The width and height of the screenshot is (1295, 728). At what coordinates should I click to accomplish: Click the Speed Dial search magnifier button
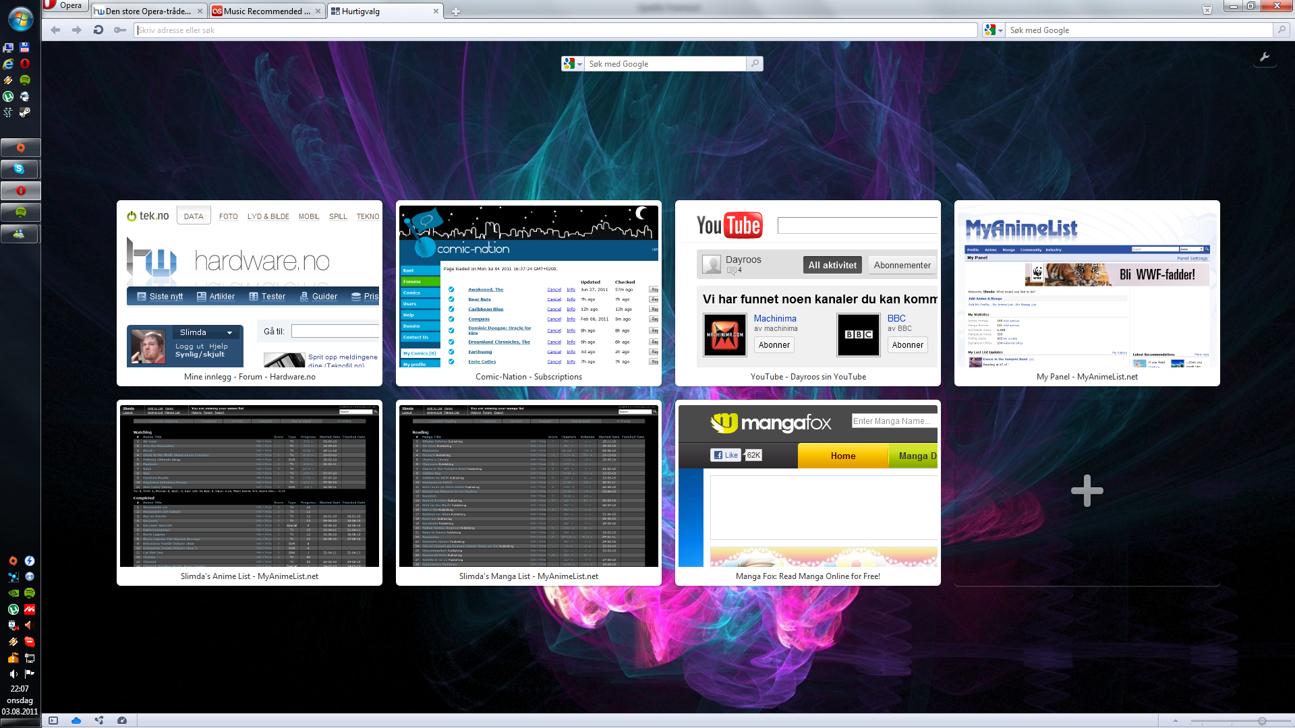pyautogui.click(x=755, y=64)
